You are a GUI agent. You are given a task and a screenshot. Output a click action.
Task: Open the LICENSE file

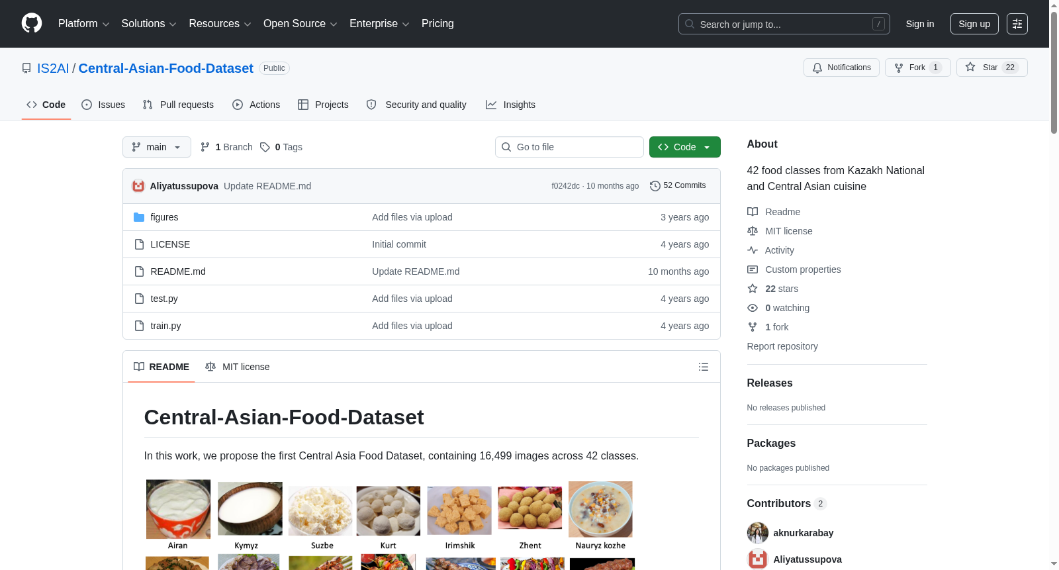pyautogui.click(x=170, y=244)
